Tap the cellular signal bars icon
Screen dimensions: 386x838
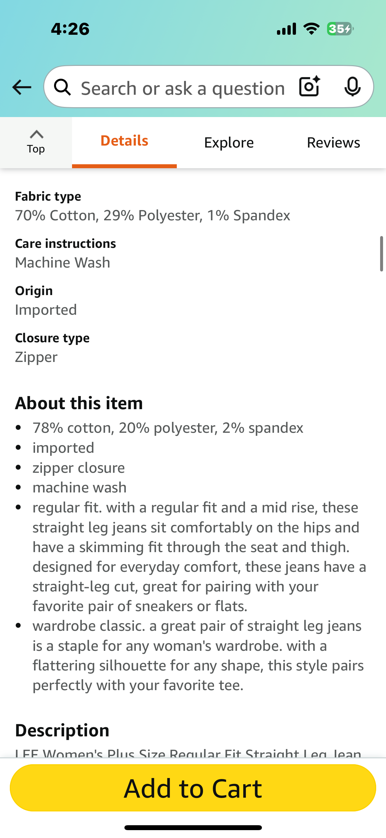coord(286,29)
